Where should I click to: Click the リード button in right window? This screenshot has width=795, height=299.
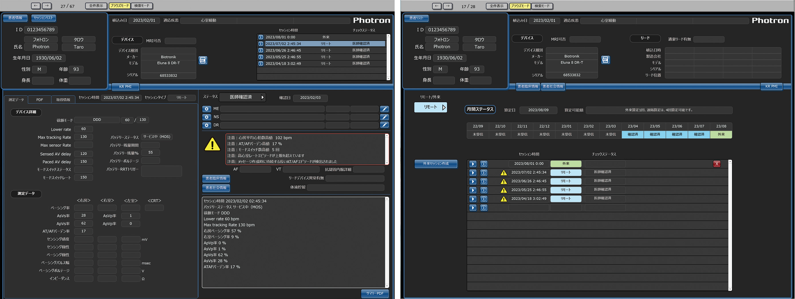[x=645, y=38]
